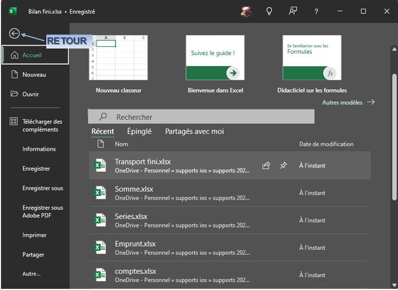
Task: Create a Nouveau classeur from thumbnail
Action: [x=118, y=58]
